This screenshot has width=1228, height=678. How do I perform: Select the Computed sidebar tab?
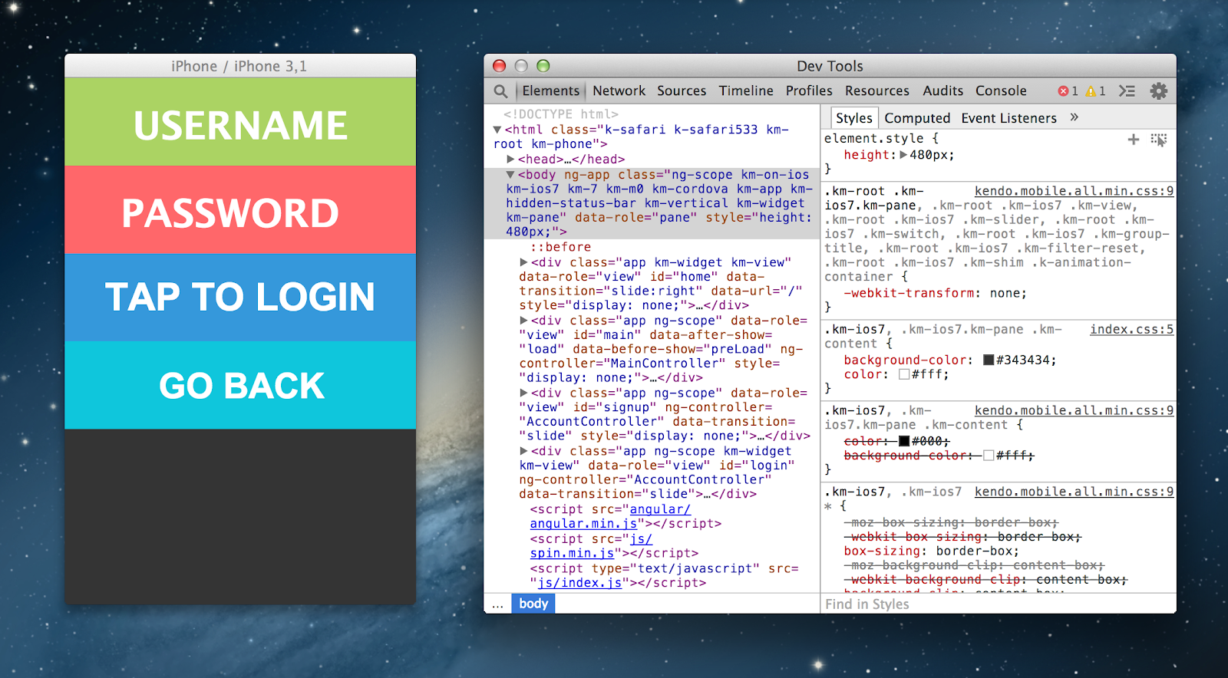click(x=916, y=118)
